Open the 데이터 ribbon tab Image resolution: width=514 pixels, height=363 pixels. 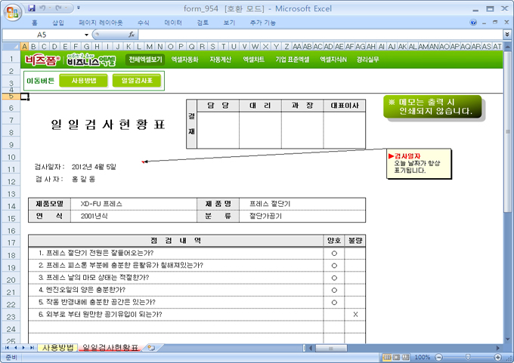(x=173, y=23)
